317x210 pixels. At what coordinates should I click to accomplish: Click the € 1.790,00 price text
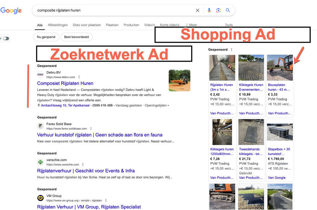(276, 159)
